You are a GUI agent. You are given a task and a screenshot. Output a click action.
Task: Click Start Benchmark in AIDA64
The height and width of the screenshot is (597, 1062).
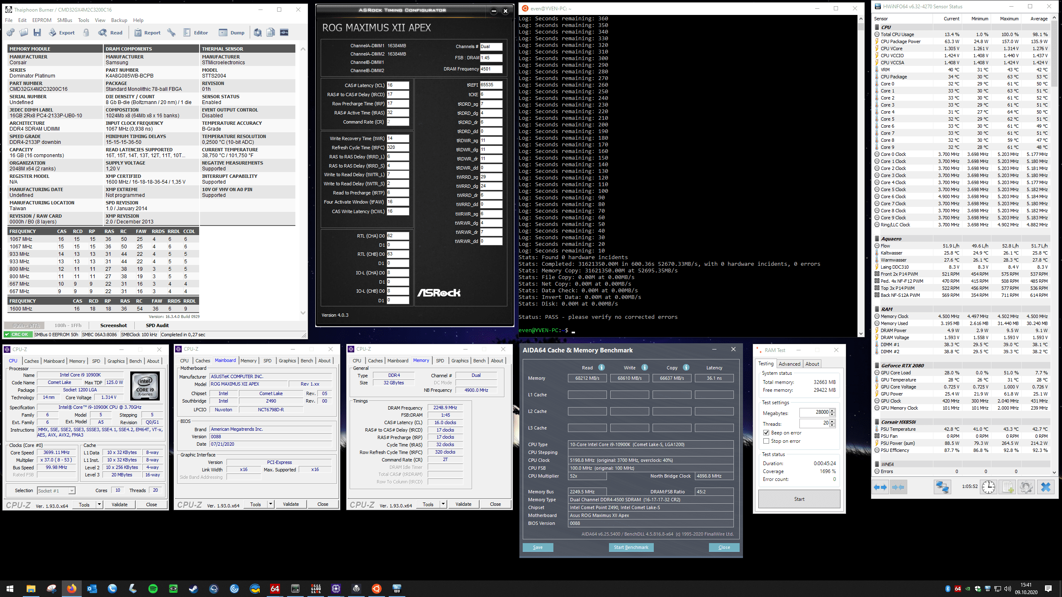[631, 547]
